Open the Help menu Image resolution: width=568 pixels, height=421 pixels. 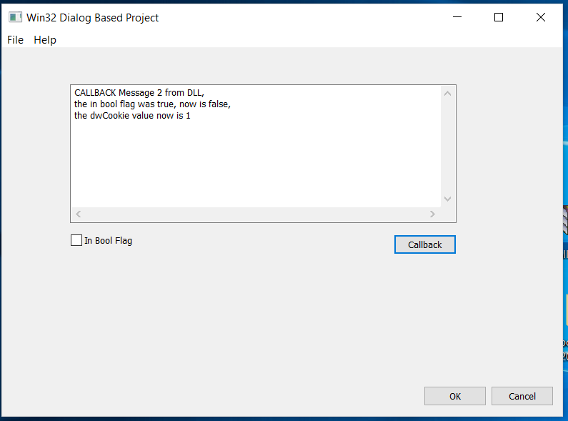pos(45,40)
